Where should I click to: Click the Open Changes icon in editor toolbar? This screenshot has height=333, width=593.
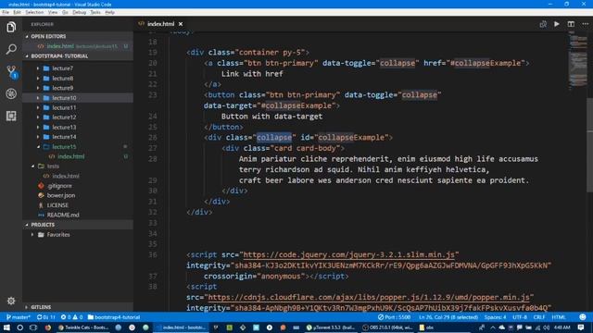coord(543,24)
